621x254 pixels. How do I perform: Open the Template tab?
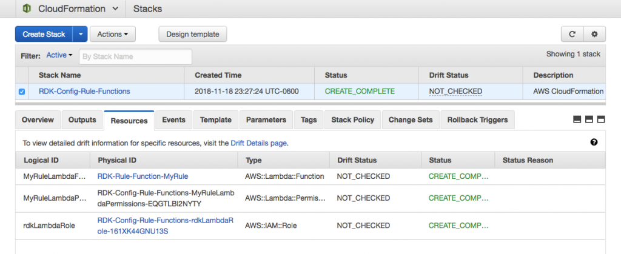(215, 120)
